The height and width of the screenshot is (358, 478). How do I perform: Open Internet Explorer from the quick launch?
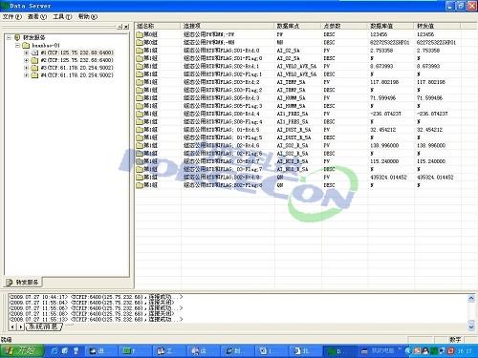[x=54, y=350]
